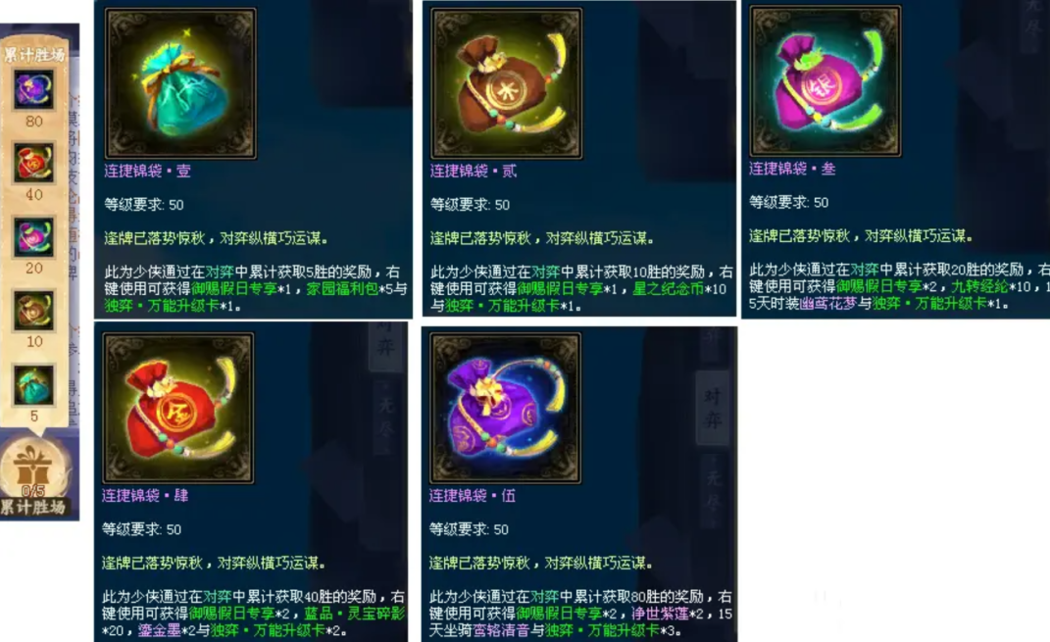Click the large purple 连捷锦袋·伍 pouch image
The height and width of the screenshot is (642, 1050).
(x=505, y=408)
